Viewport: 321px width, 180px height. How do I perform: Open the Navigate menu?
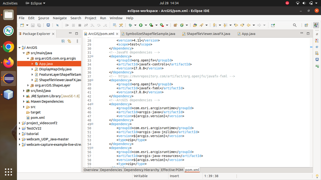click(x=59, y=18)
